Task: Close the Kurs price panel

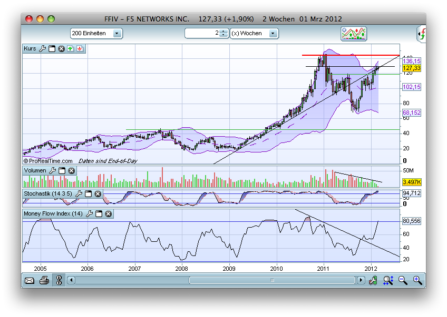Action: (x=61, y=48)
